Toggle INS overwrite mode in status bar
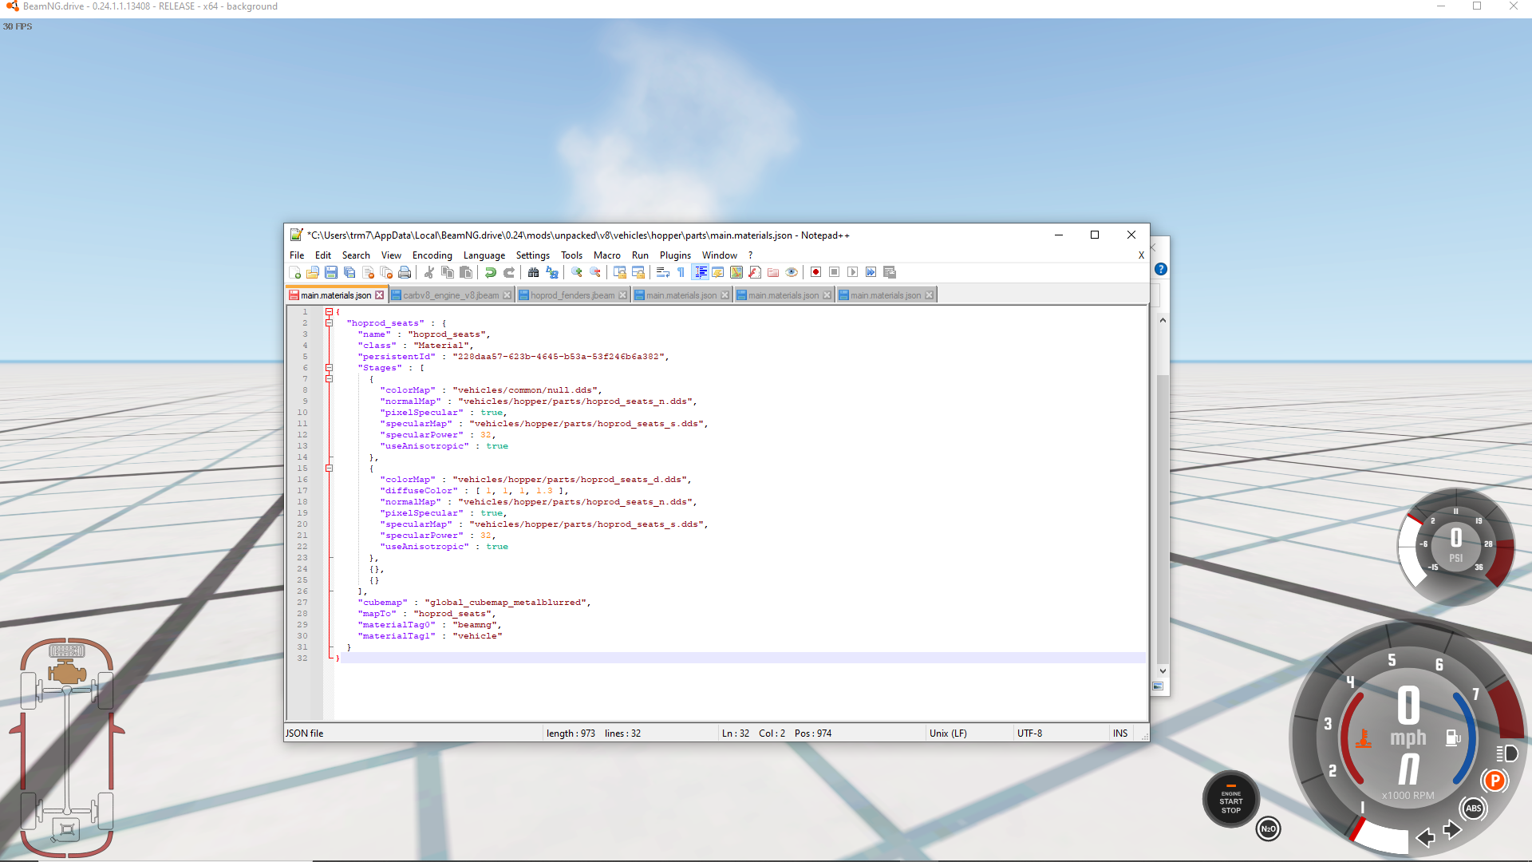The image size is (1532, 862). [1120, 733]
